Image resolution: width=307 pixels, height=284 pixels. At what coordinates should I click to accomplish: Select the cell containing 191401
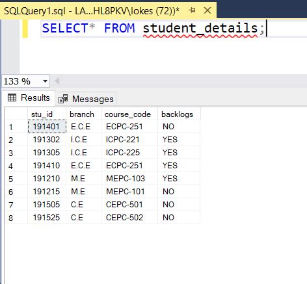[47, 127]
